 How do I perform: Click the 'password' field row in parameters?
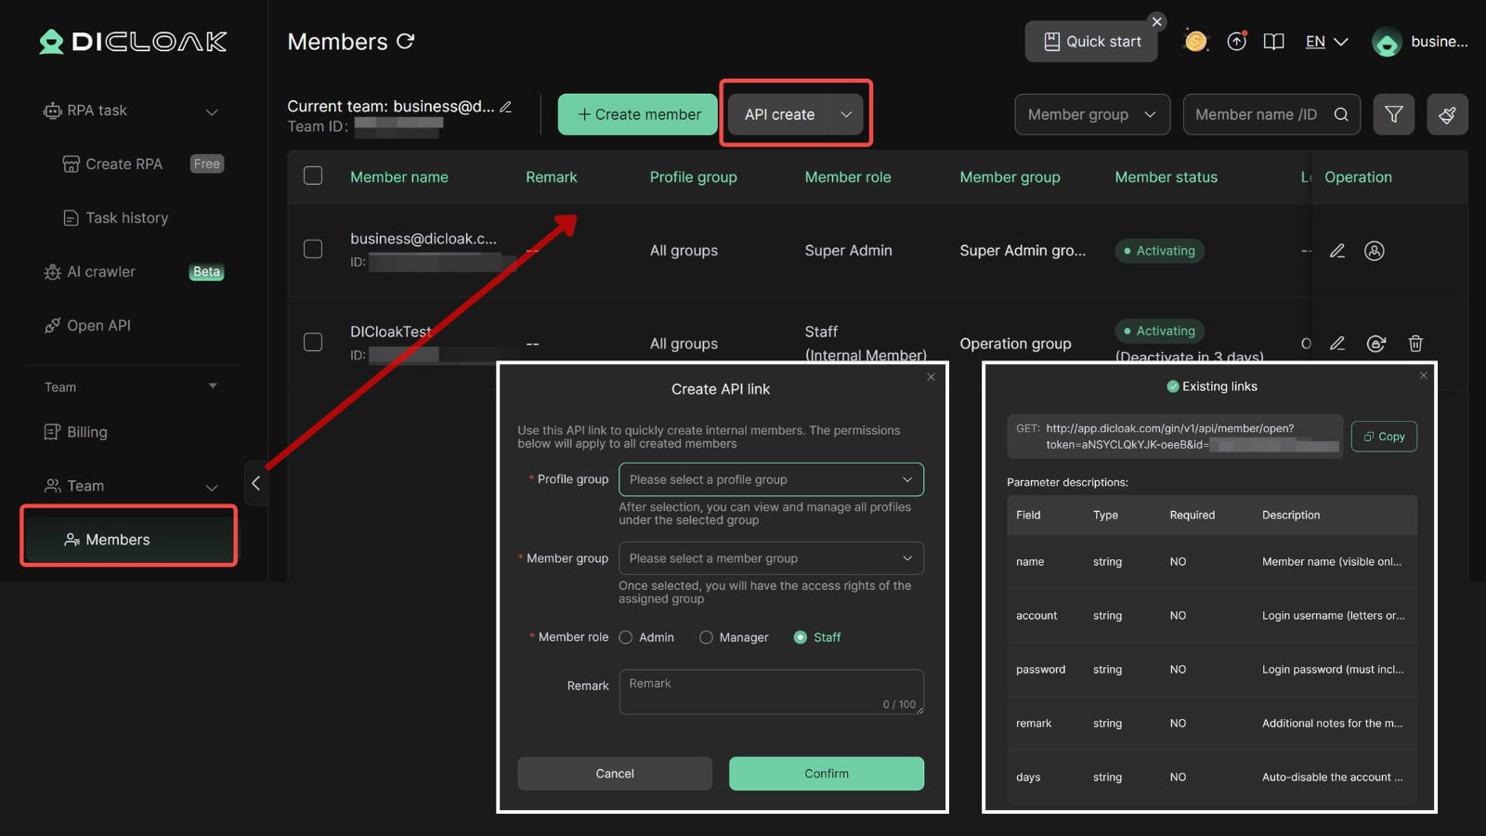click(1212, 670)
